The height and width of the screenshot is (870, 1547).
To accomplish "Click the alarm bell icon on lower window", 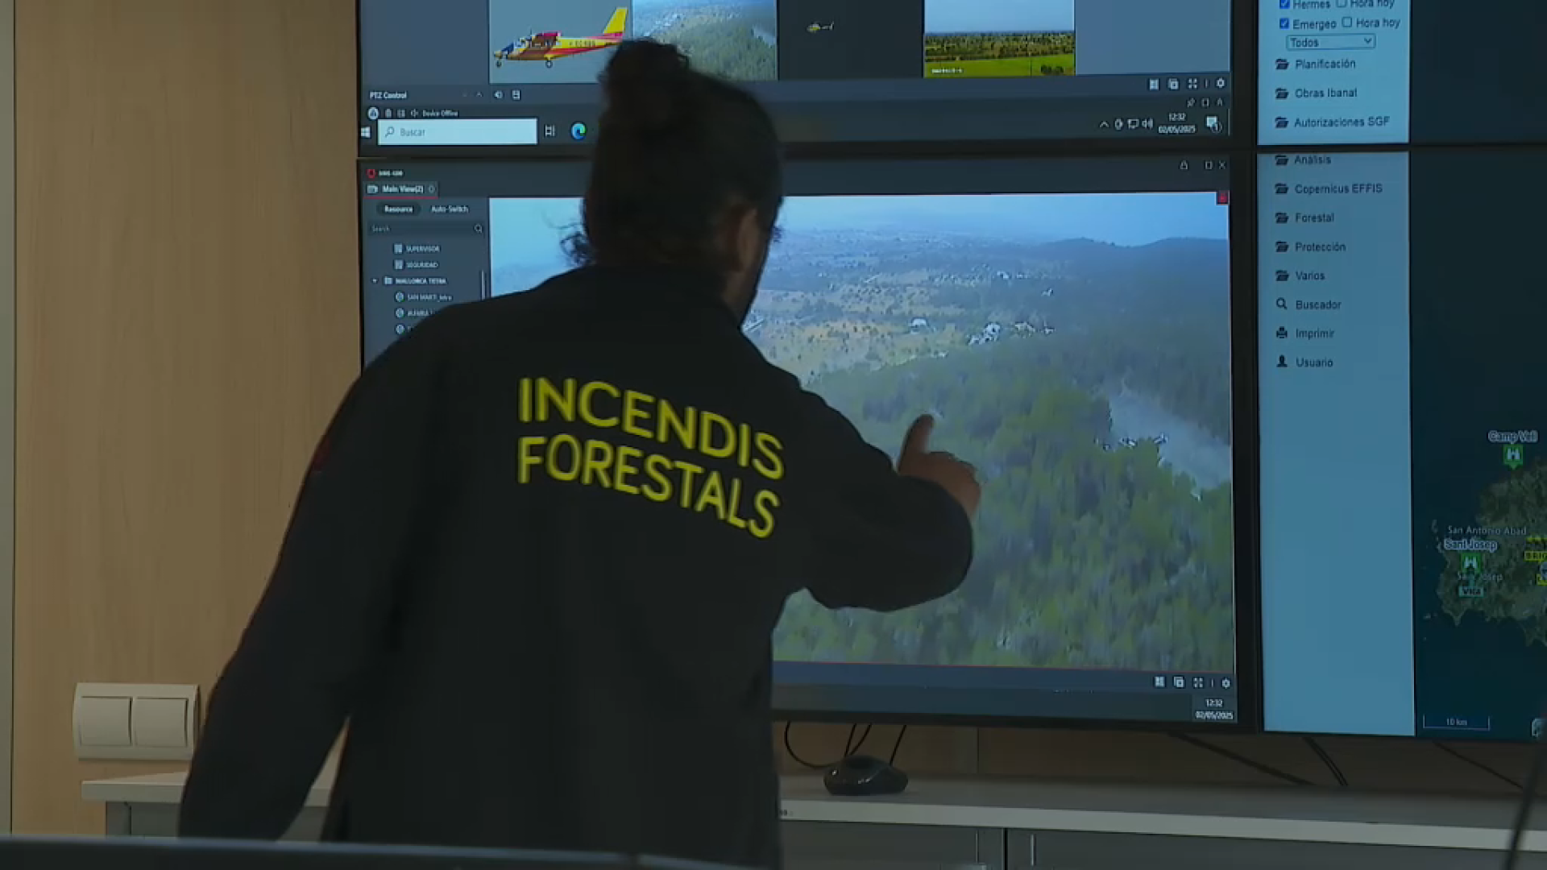I will point(1184,165).
